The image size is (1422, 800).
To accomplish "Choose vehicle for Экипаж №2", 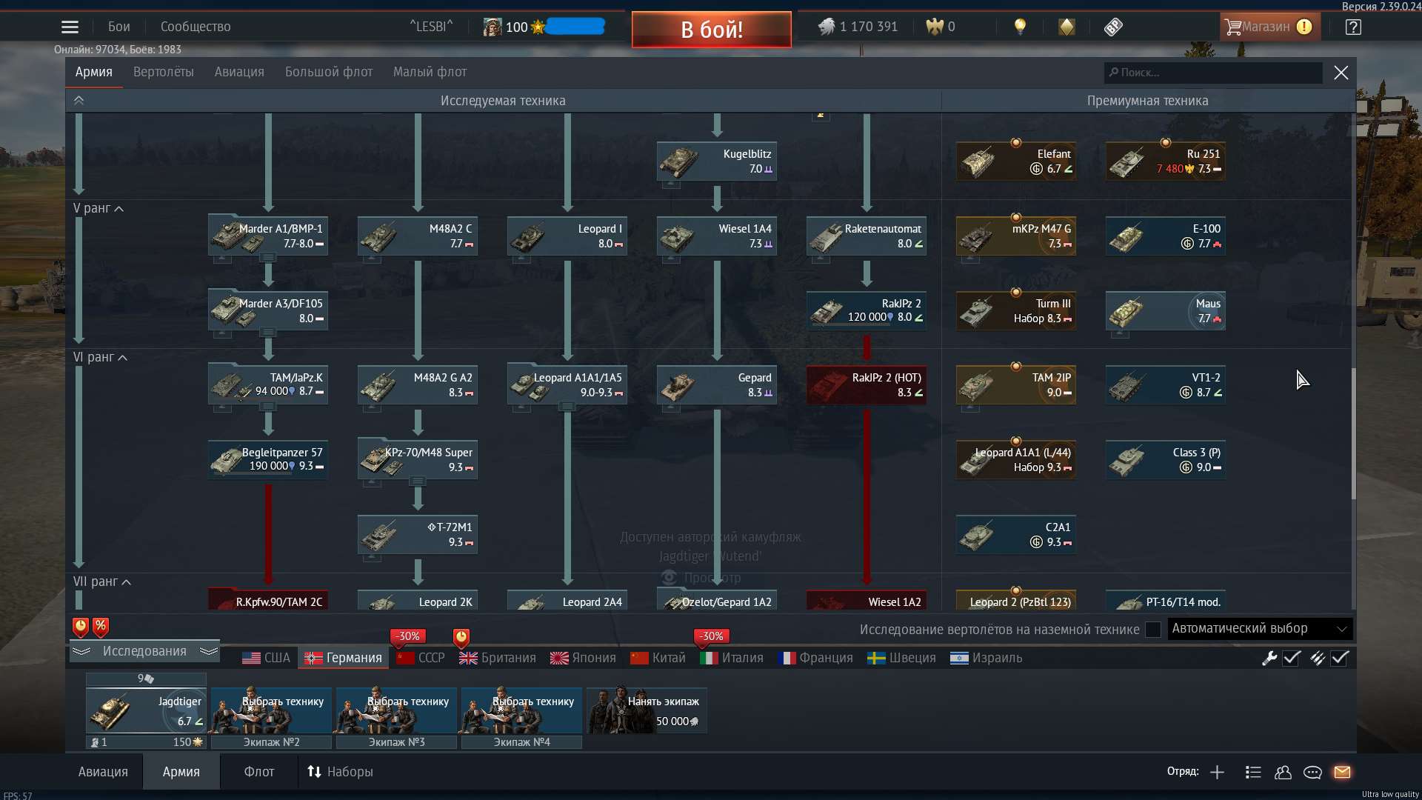I will coord(271,710).
